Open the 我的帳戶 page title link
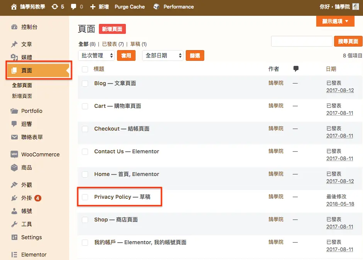The image size is (363, 260). tap(140, 242)
